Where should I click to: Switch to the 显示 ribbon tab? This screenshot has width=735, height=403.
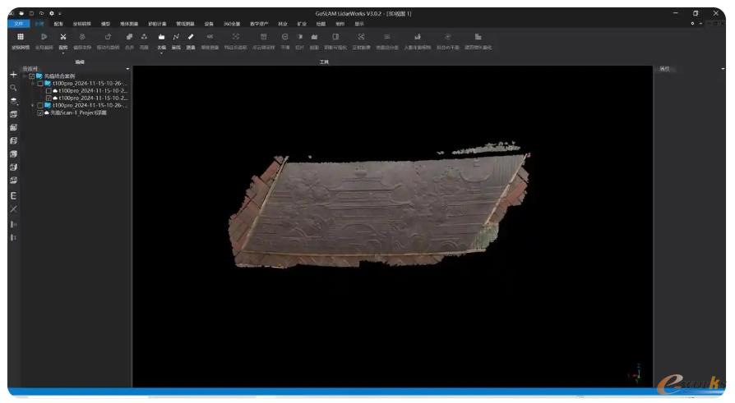point(359,24)
